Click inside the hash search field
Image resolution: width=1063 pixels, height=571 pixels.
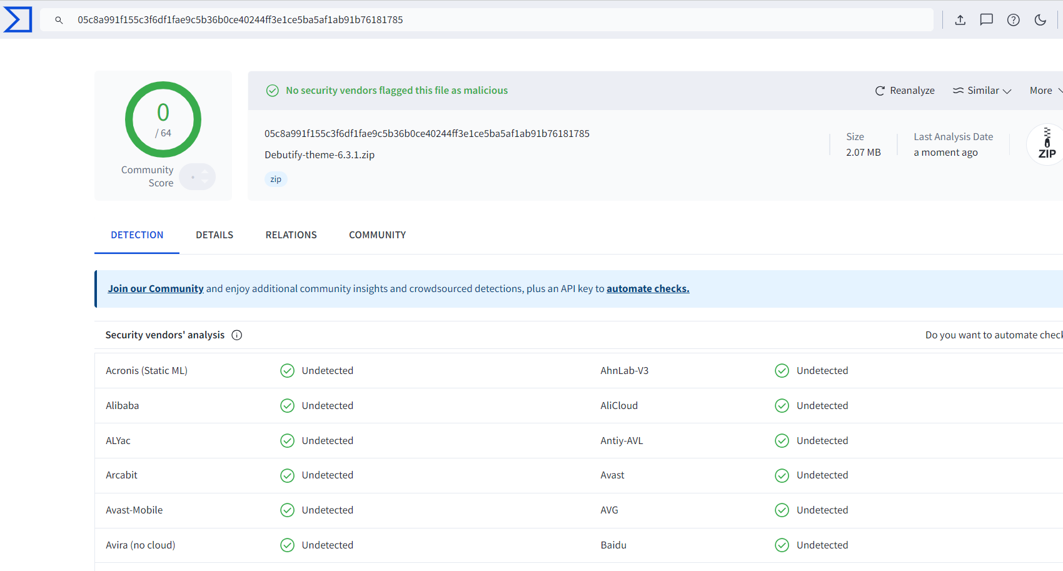pyautogui.click(x=488, y=20)
